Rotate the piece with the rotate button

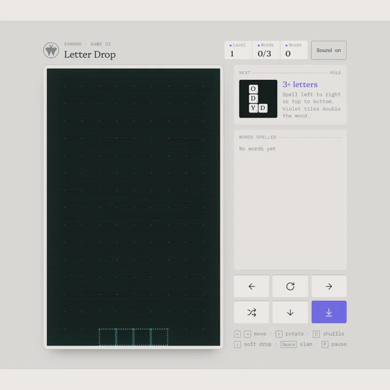point(290,286)
